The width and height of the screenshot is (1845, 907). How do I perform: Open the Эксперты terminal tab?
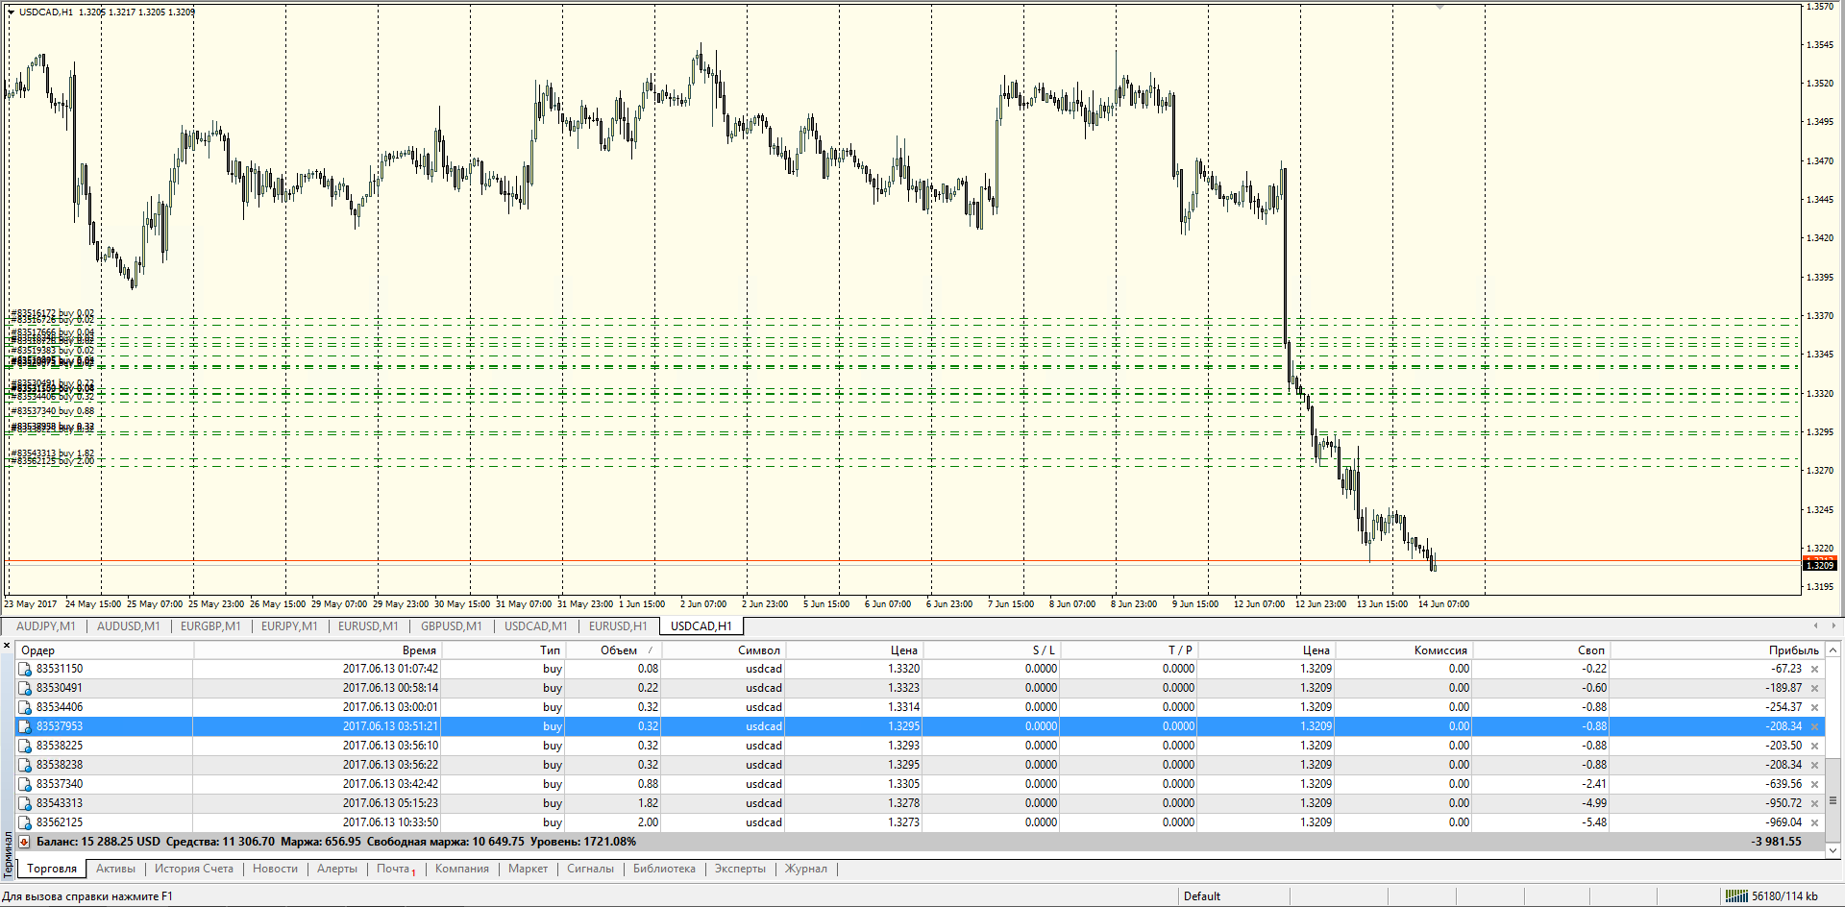click(740, 869)
